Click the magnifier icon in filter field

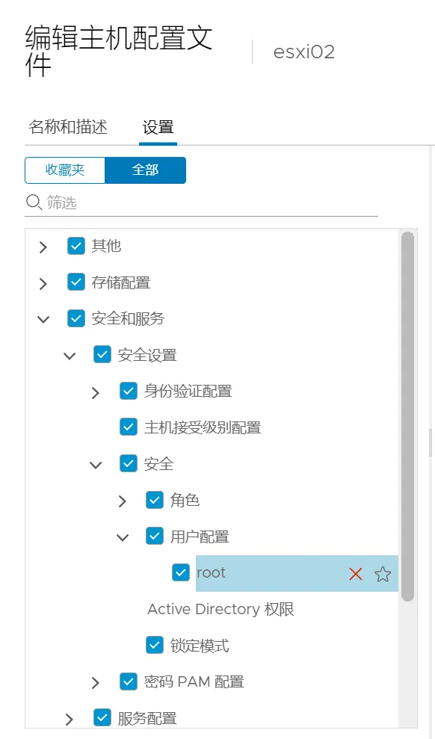(x=34, y=202)
